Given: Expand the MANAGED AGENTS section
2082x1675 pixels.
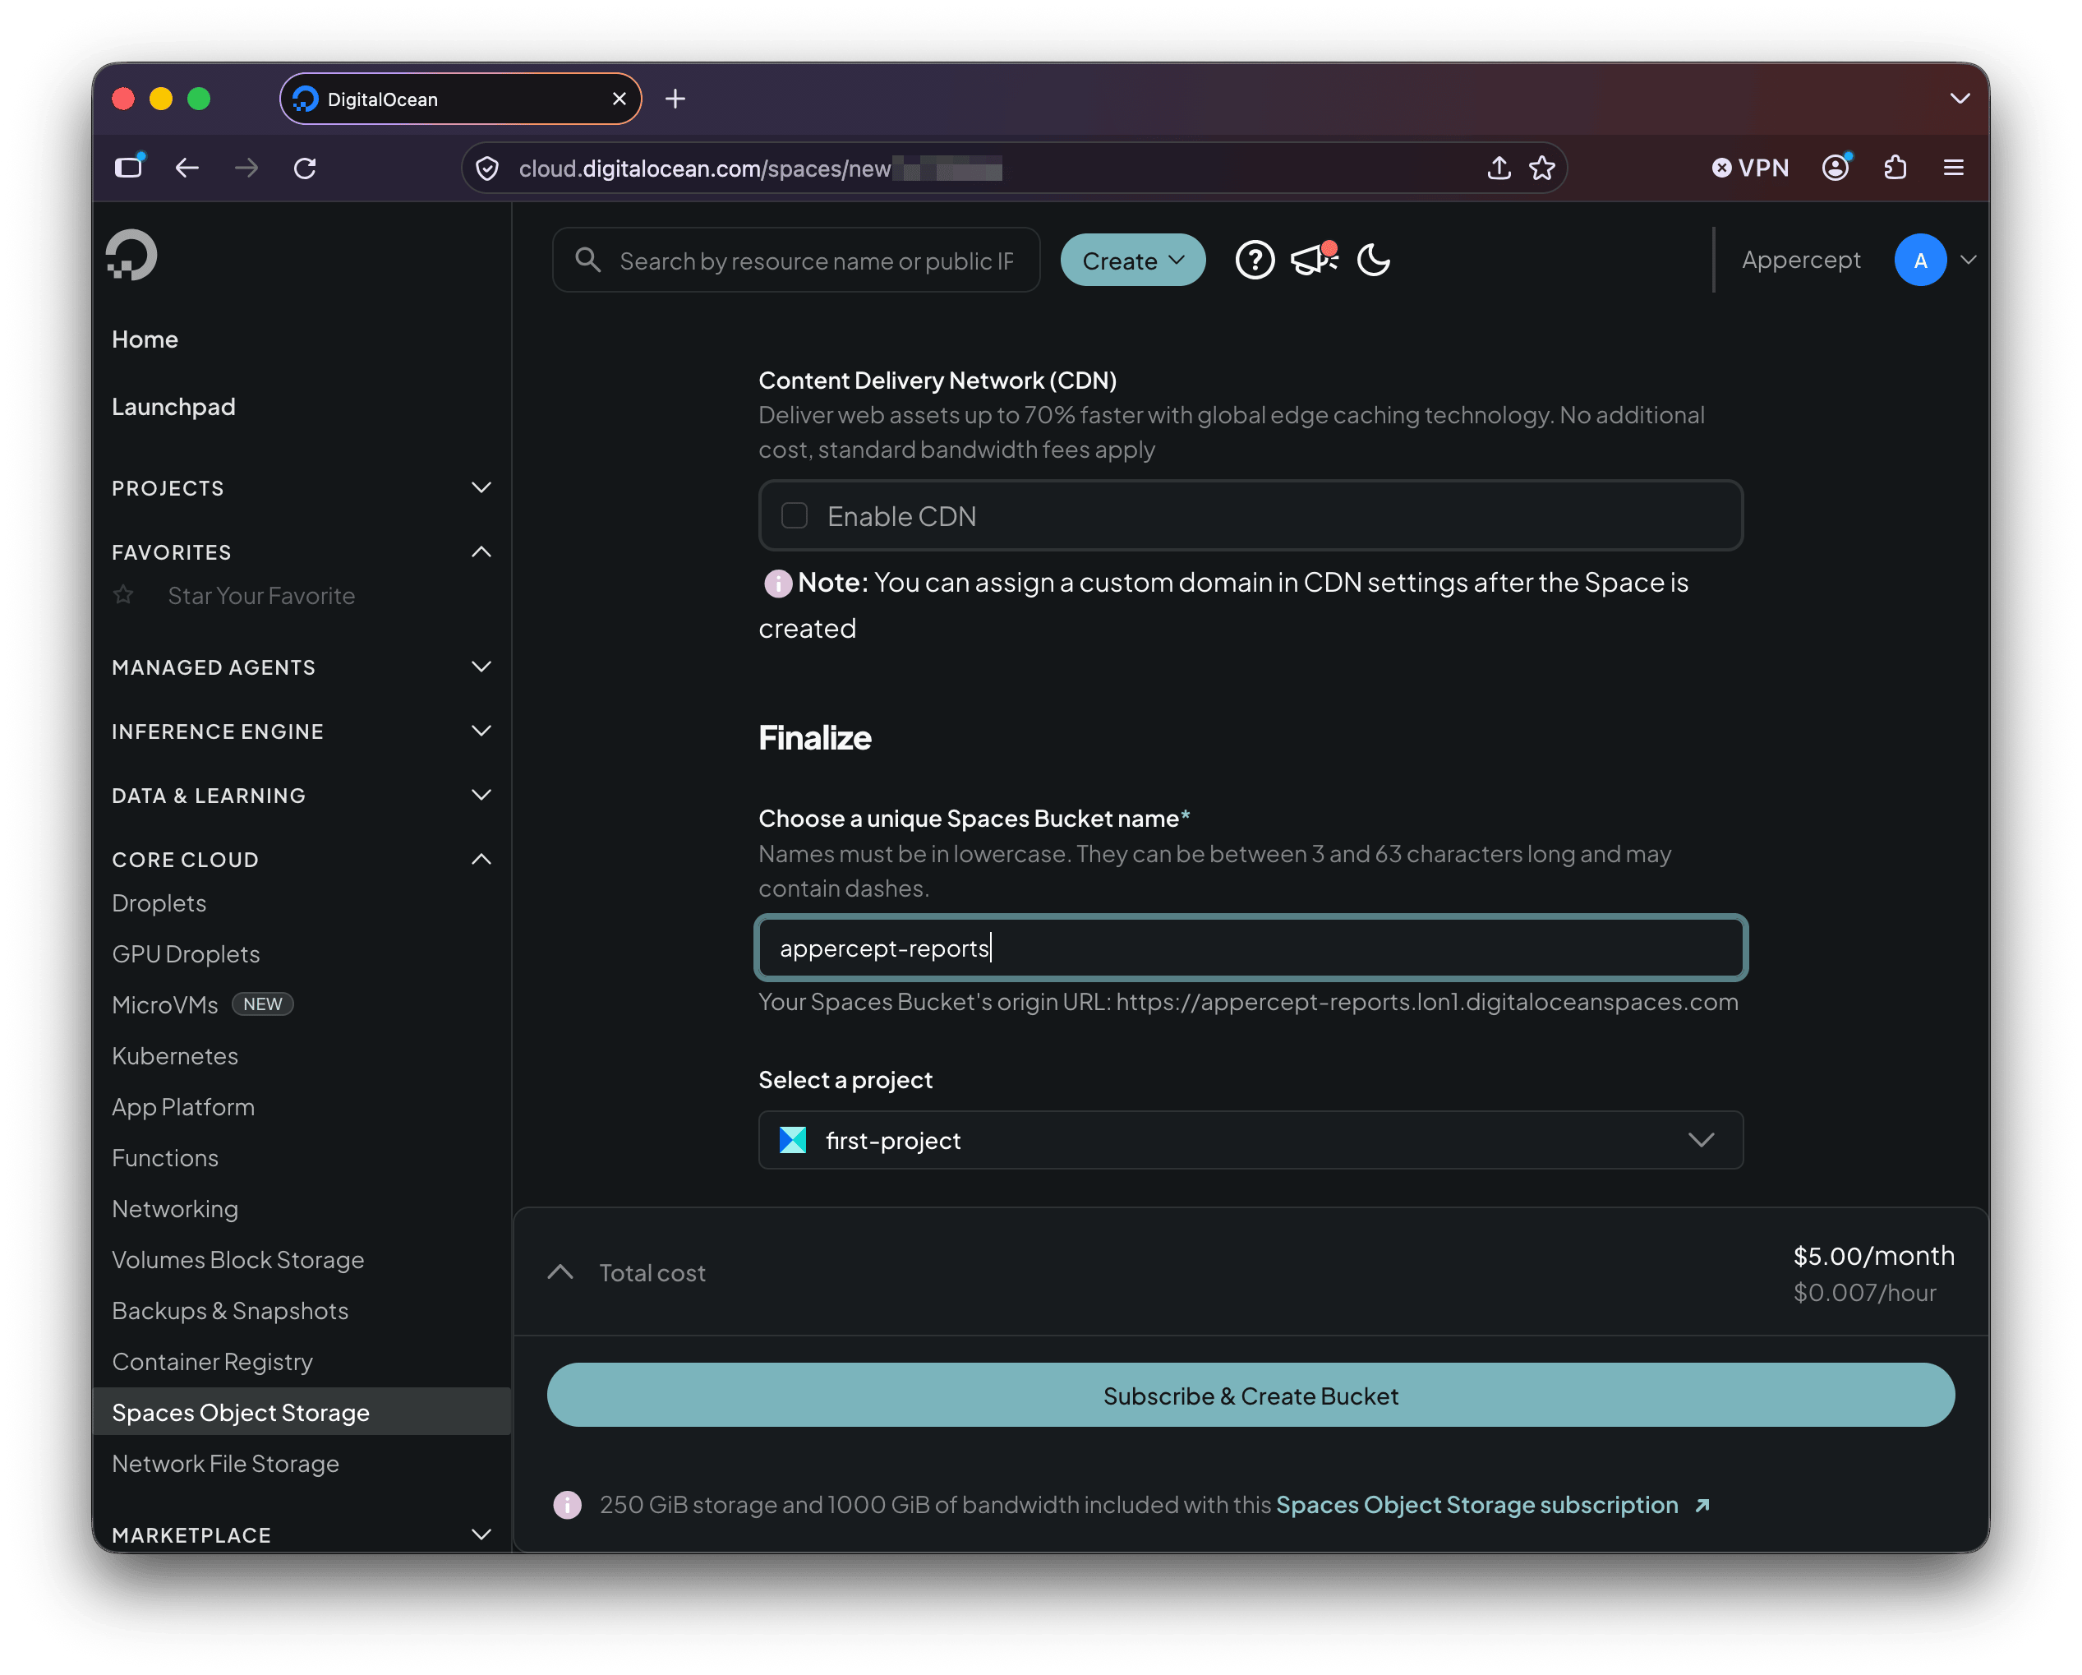Looking at the screenshot, I should [302, 667].
